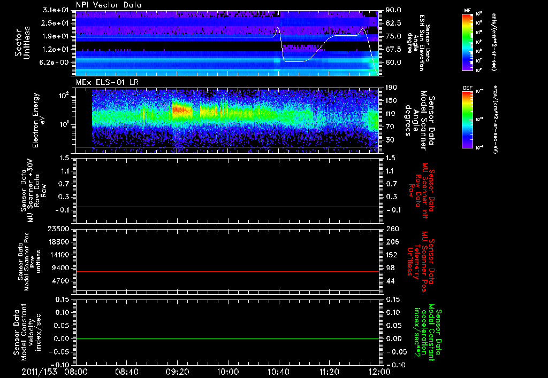The width and height of the screenshot is (548, 378).
Task: Click the "4700" scanner position tick label
Action: 61,281
